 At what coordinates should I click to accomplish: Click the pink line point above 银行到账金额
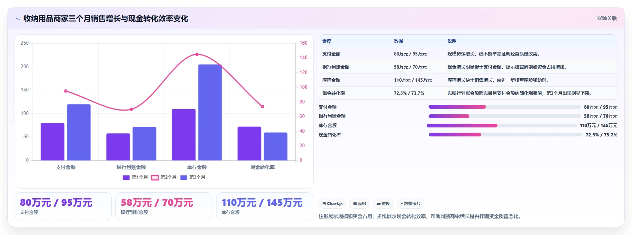[131, 109]
